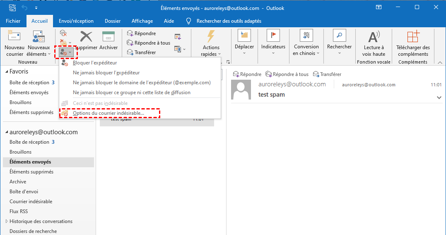Click the undo arrow in title bar
Image resolution: width=446 pixels, height=235 pixels.
[x=25, y=8]
